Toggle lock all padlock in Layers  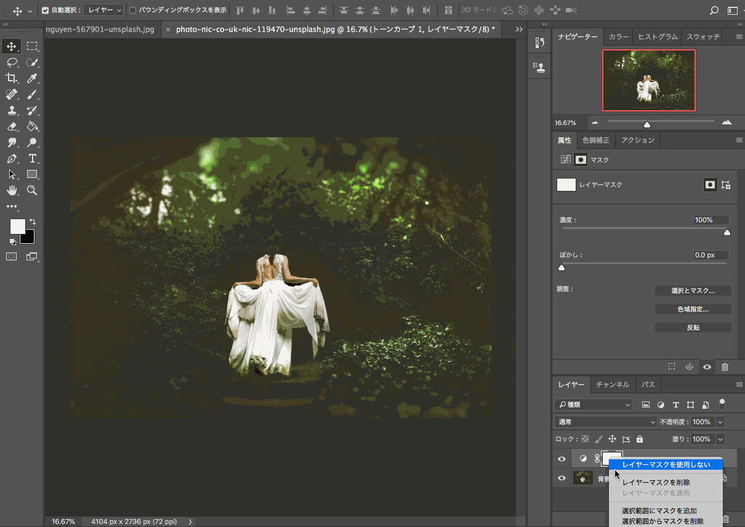(640, 439)
